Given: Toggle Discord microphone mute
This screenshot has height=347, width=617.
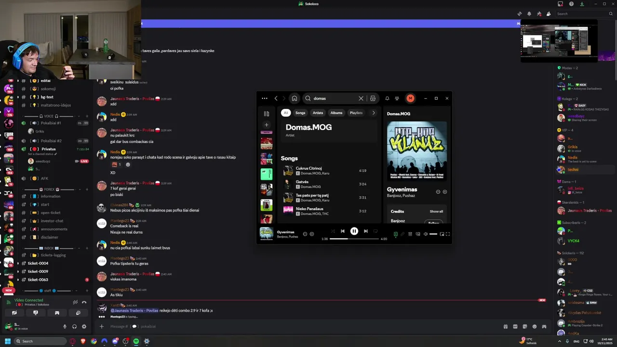Looking at the screenshot, I should tap(65, 326).
